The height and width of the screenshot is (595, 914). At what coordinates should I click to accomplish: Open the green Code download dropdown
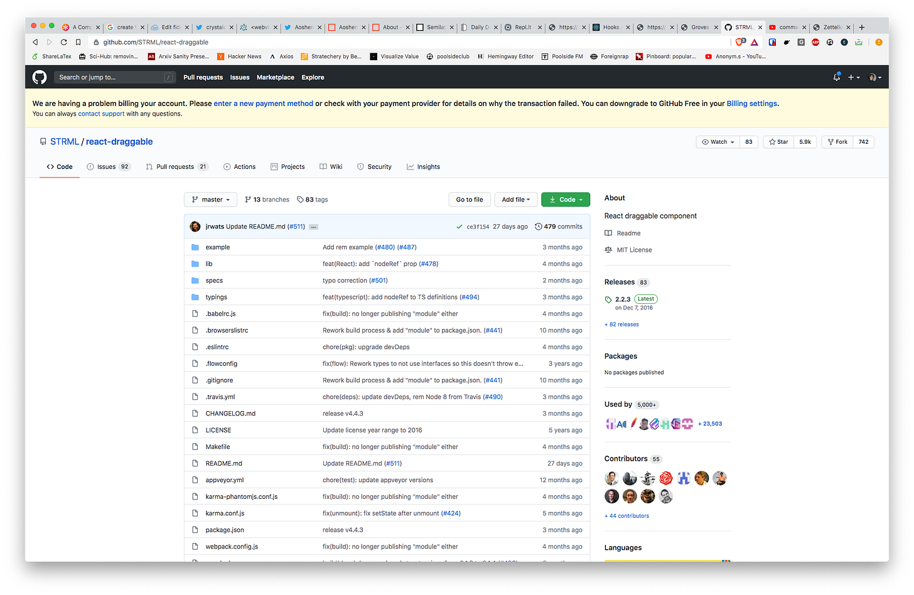point(566,200)
